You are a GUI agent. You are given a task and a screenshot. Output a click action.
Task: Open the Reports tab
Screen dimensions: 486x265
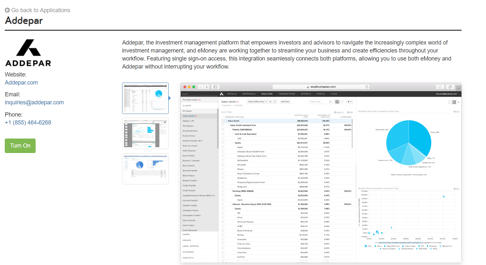pos(306,94)
